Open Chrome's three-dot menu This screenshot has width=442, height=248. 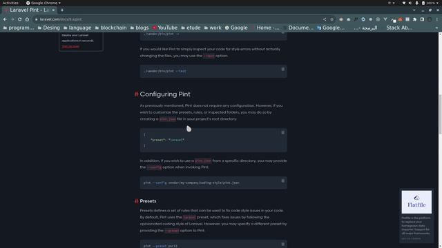[x=436, y=19]
